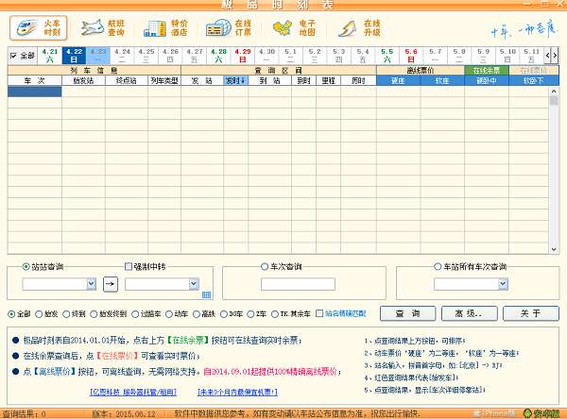Screen dimensions: 567x419
Task: Expand the departure station dropdown
Action: 91,283
